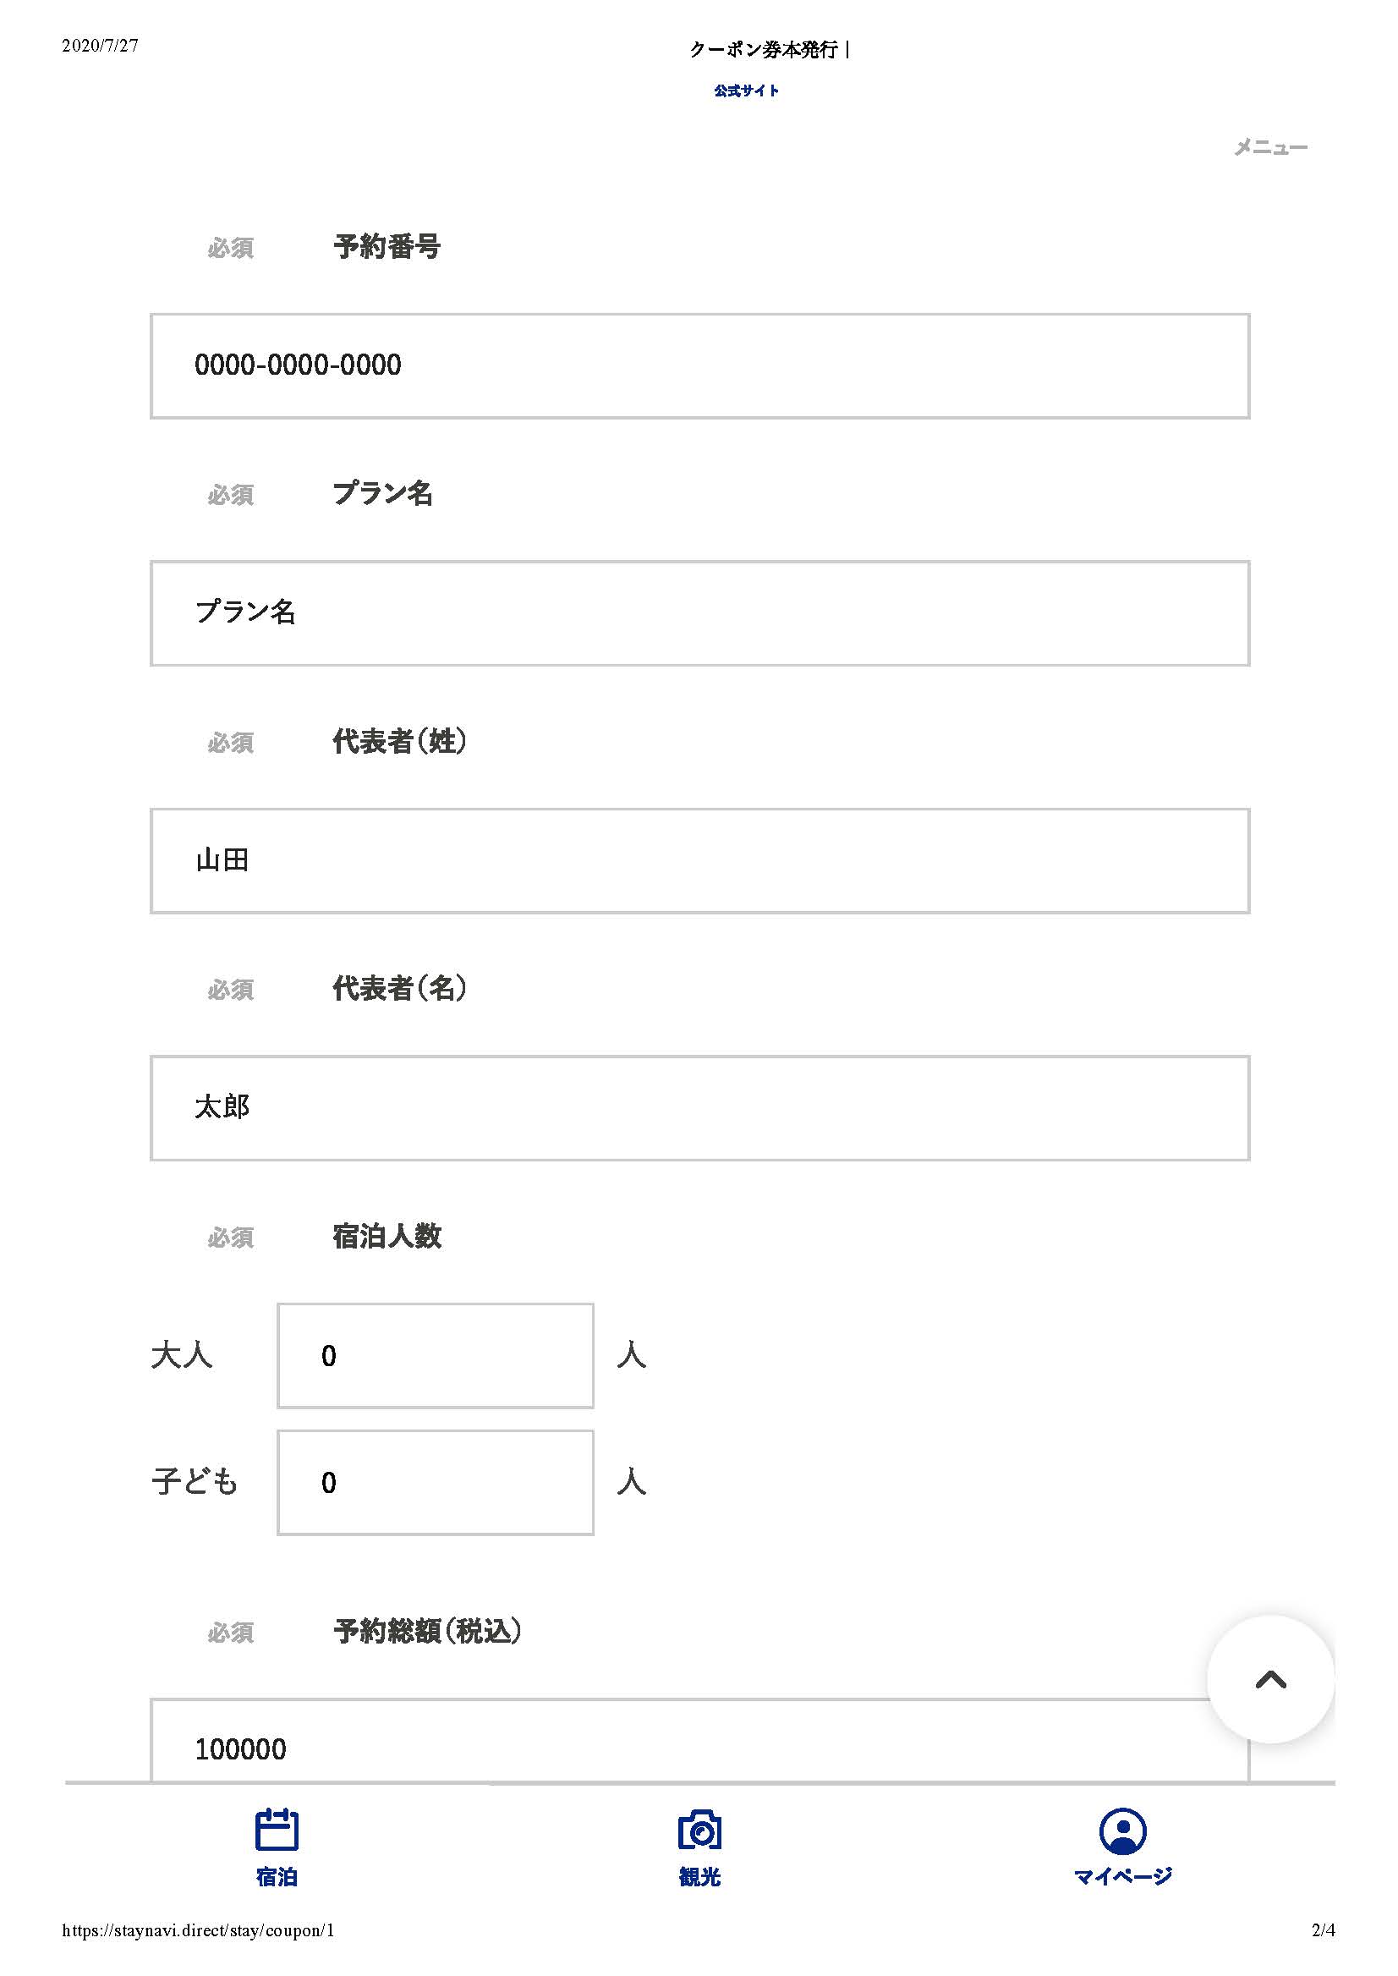Follow the 公式サイト link
The image size is (1398, 1976).
pos(746,91)
